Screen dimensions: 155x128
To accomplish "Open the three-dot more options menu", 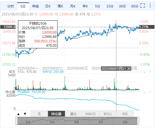I will click(150, 5).
